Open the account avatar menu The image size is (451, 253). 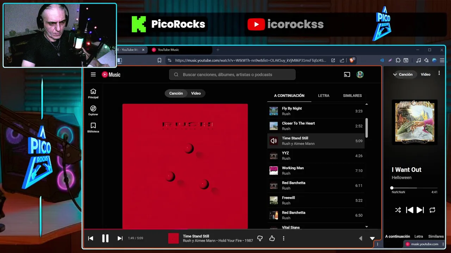[360, 74]
